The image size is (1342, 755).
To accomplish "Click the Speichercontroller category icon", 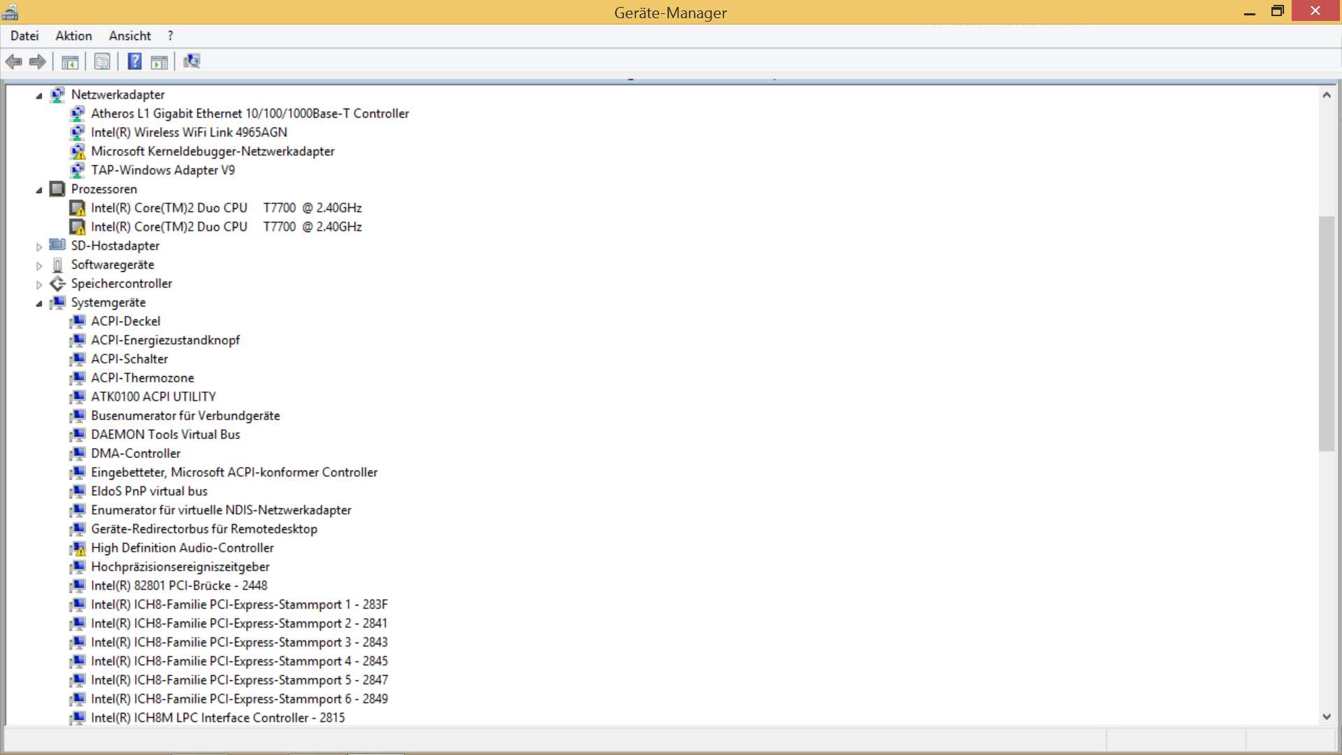I will point(58,283).
